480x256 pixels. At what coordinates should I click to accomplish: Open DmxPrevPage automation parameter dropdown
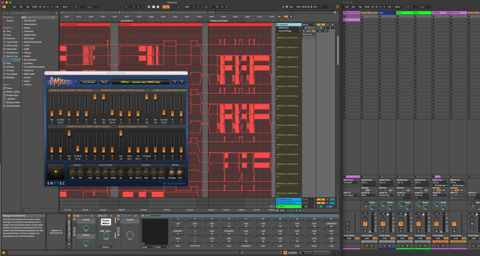click(x=289, y=31)
